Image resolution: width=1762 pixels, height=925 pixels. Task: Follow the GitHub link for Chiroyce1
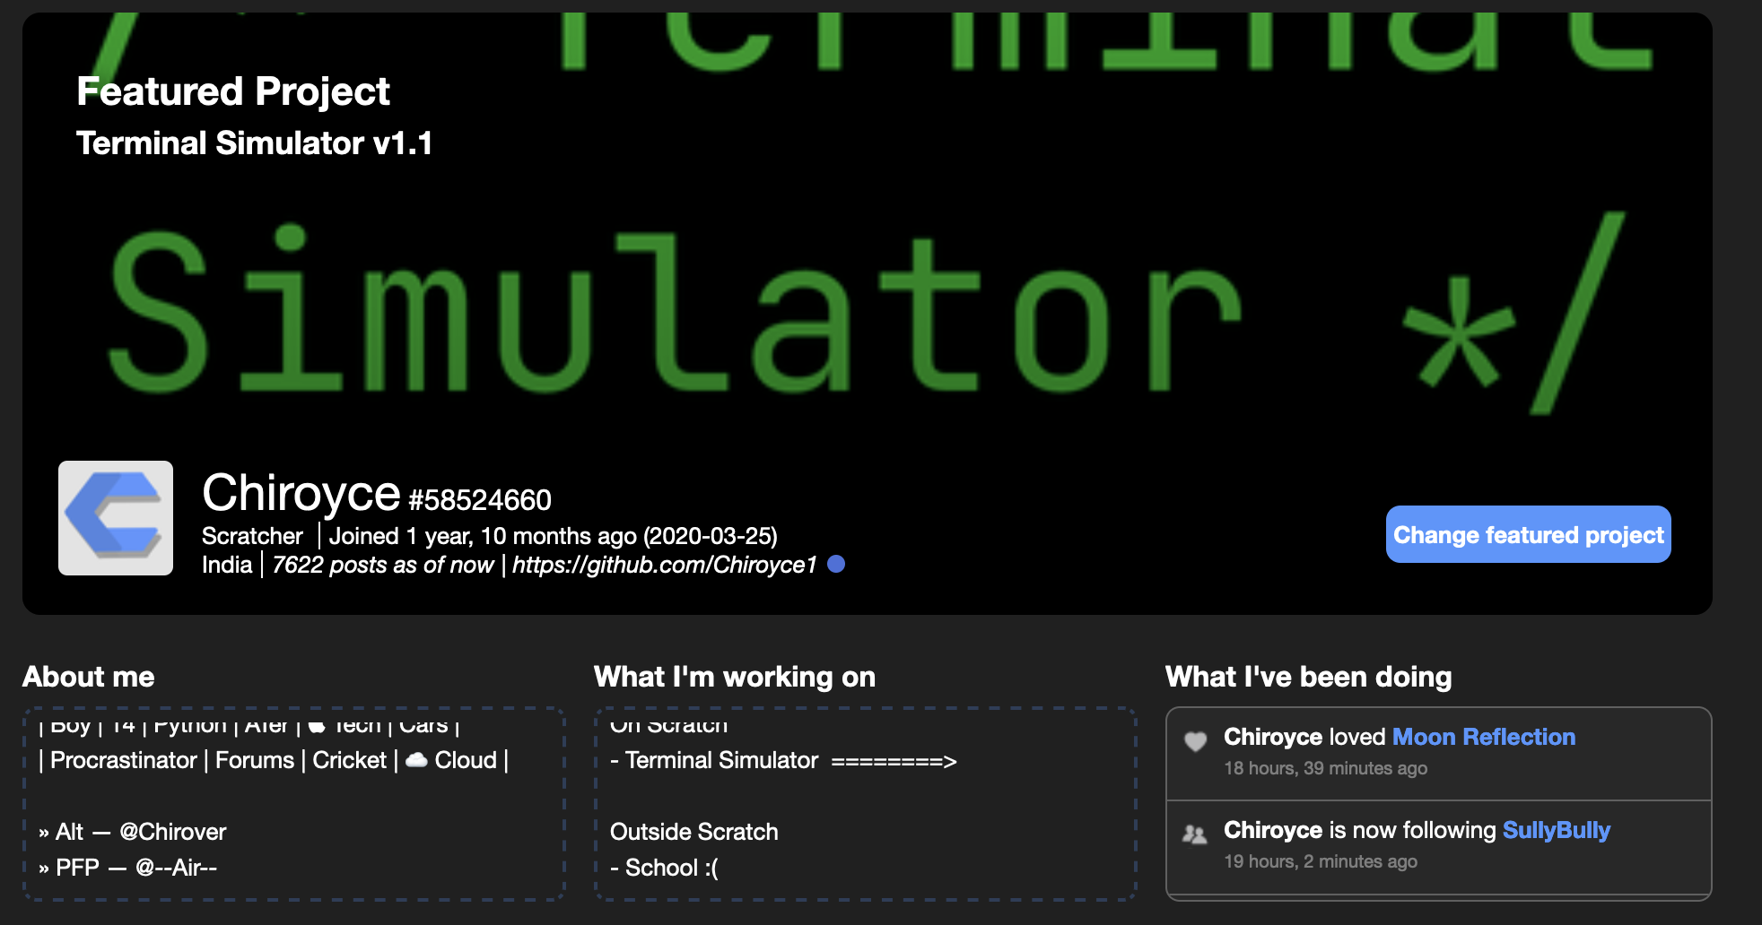tap(664, 565)
